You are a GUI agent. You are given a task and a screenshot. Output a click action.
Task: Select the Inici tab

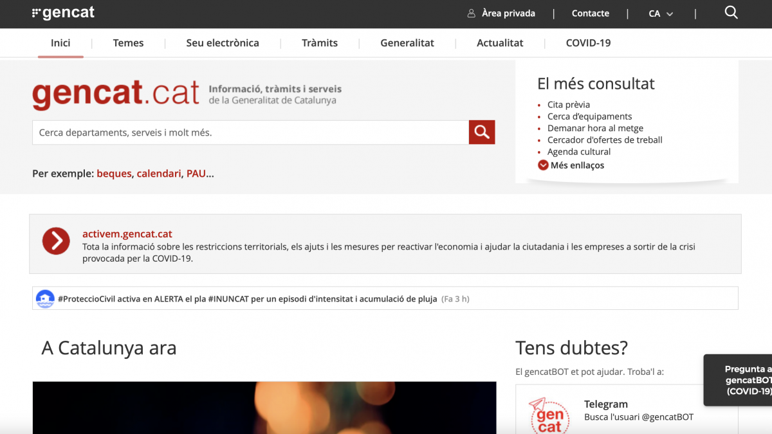point(60,43)
